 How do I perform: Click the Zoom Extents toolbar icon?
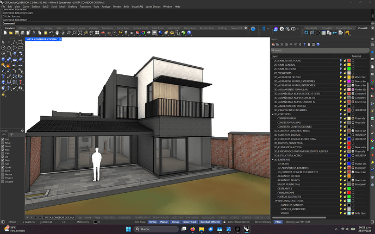[80, 33]
